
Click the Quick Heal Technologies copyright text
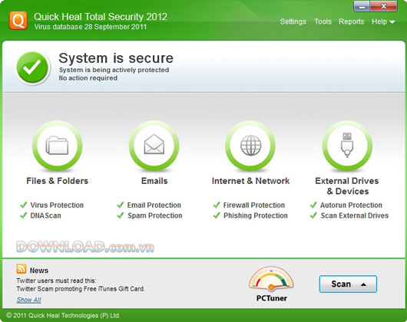63,315
